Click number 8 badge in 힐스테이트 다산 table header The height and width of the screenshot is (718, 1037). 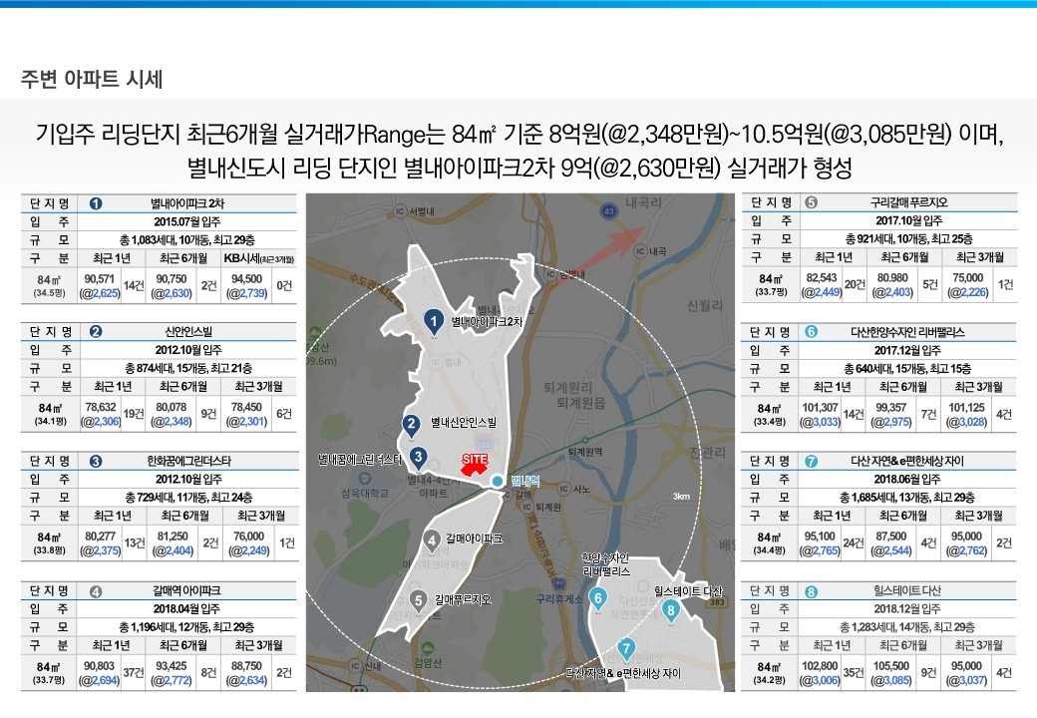pos(811,592)
